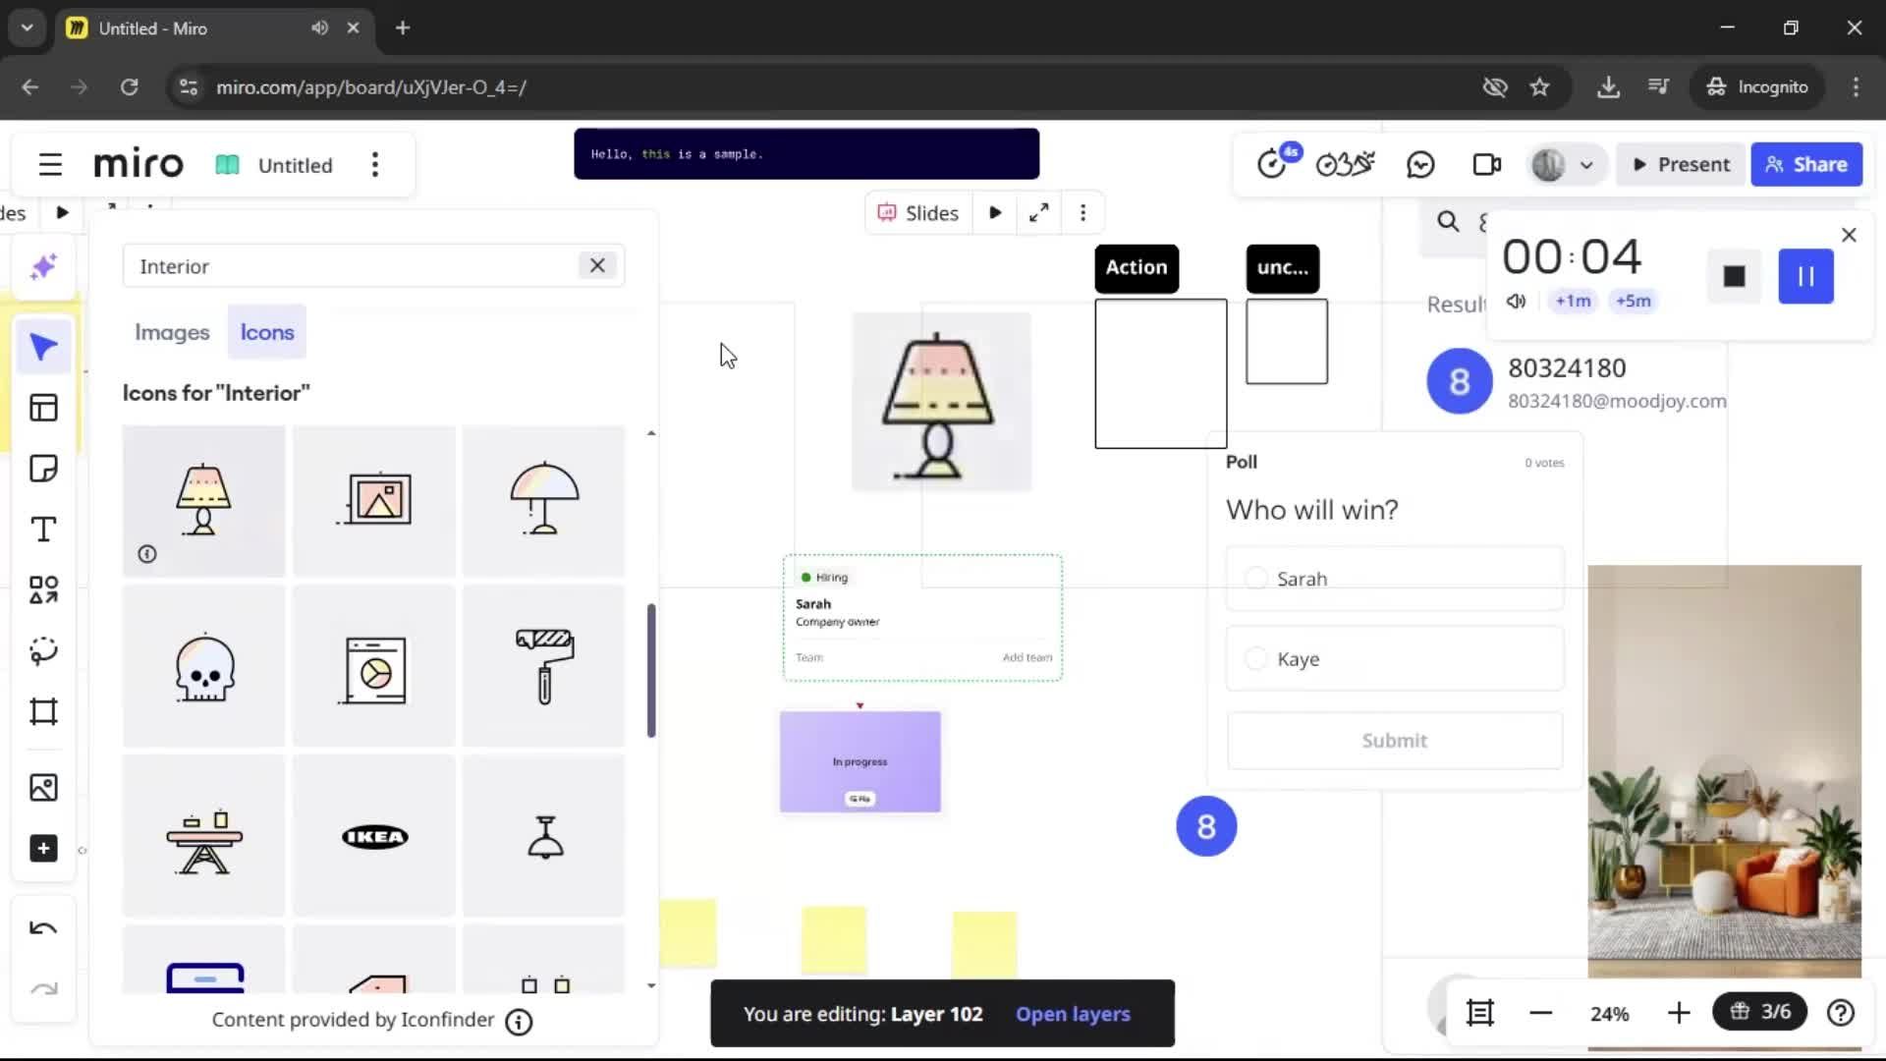The image size is (1886, 1061).
Task: Open the reactions icon in top bar
Action: [1345, 164]
